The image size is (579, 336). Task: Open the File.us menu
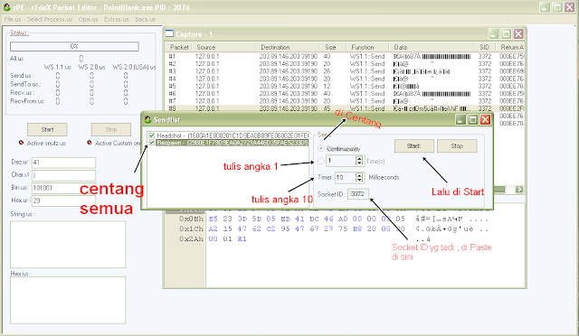coord(13,19)
